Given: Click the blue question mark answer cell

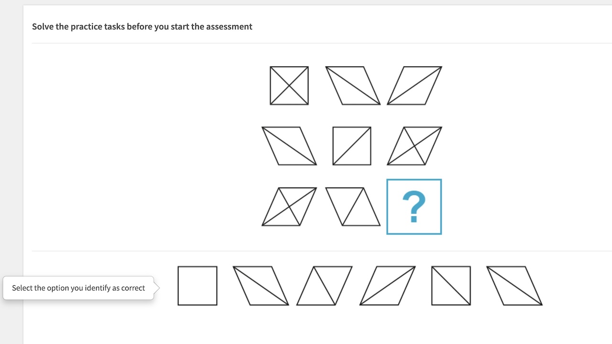Looking at the screenshot, I should [x=414, y=206].
